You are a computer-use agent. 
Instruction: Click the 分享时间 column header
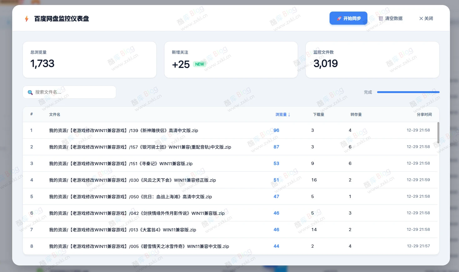[424, 114]
